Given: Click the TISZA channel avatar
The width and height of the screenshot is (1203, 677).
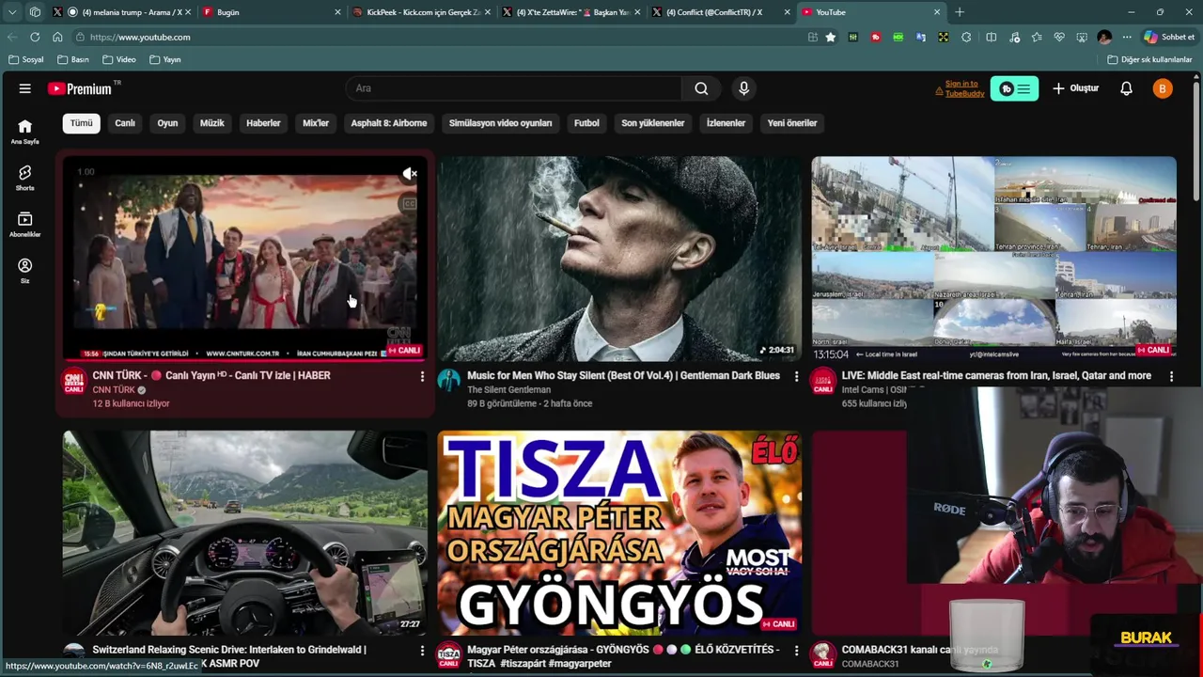Looking at the screenshot, I should [x=448, y=654].
